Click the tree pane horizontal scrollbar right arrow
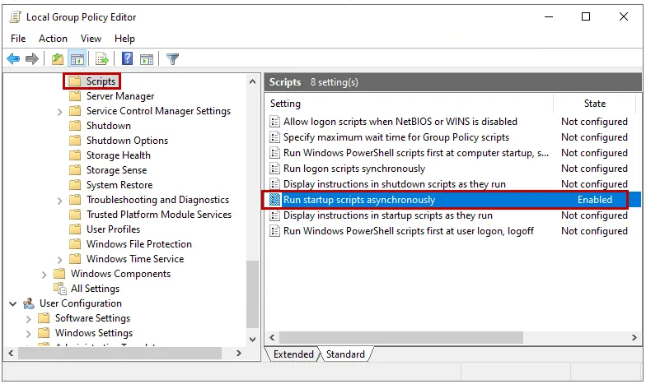This screenshot has width=646, height=384. click(239, 354)
